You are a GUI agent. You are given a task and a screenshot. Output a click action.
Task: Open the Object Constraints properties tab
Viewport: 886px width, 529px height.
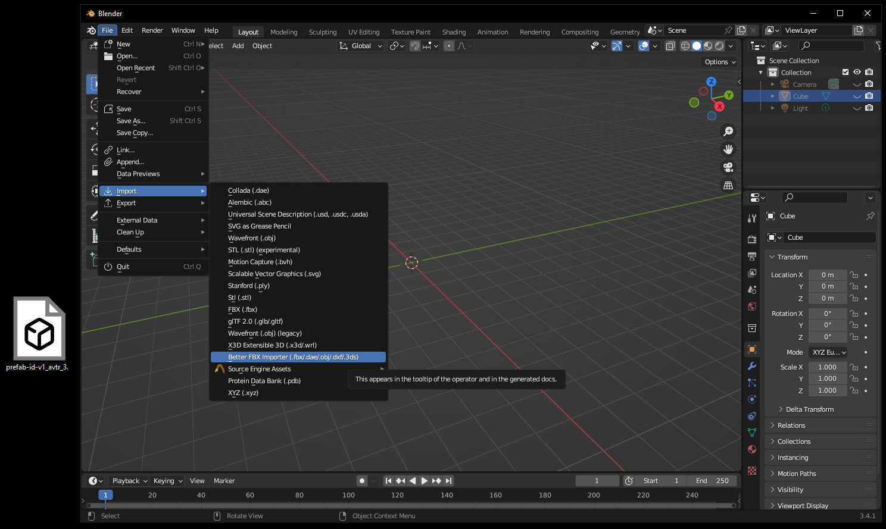pyautogui.click(x=752, y=416)
